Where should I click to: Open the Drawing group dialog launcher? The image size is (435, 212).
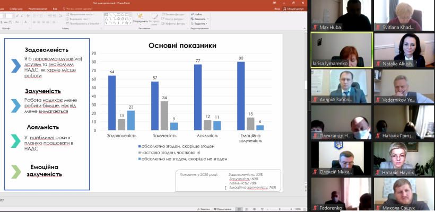[187, 29]
